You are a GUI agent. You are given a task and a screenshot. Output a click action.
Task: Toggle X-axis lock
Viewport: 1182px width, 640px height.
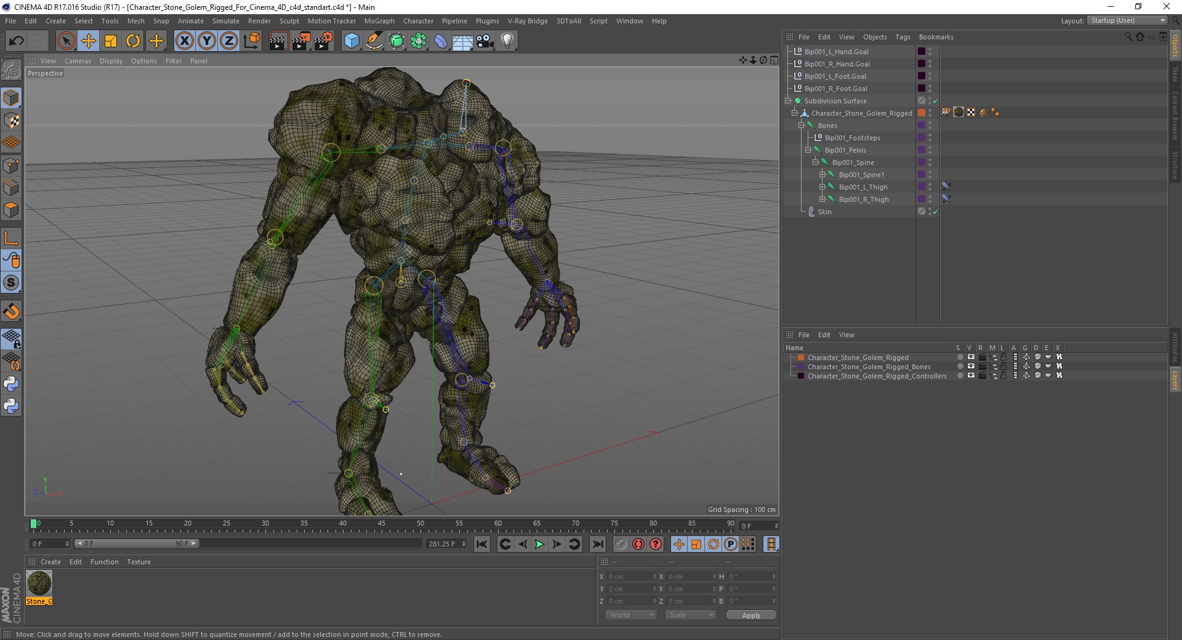pyautogui.click(x=184, y=41)
